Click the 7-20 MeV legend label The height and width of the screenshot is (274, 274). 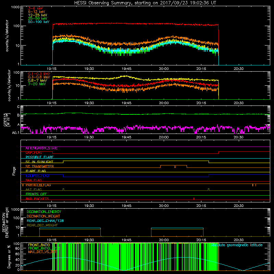tap(37, 84)
